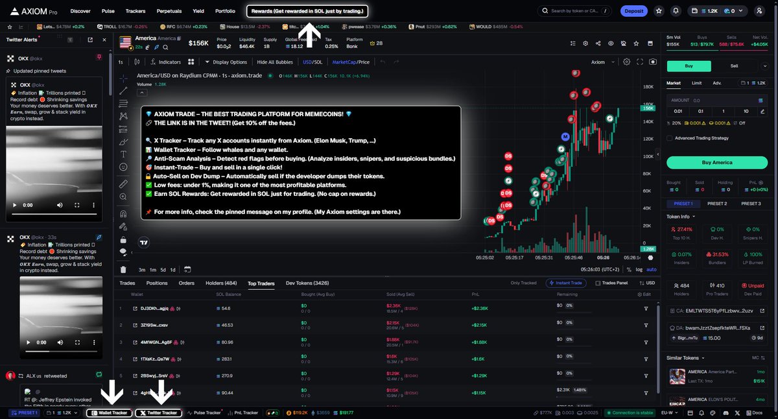Select the magnet snapping tool
The width and height of the screenshot is (778, 419).
[123, 213]
